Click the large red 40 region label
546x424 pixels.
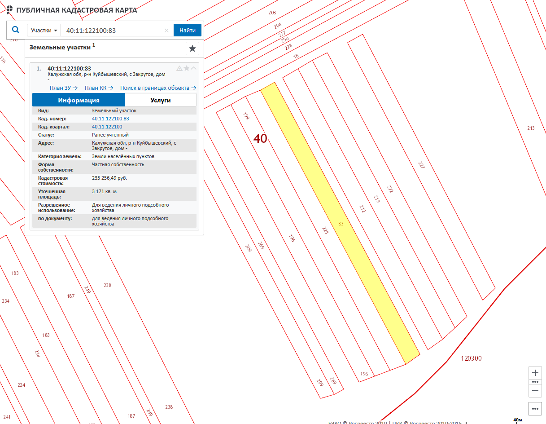[x=260, y=138]
